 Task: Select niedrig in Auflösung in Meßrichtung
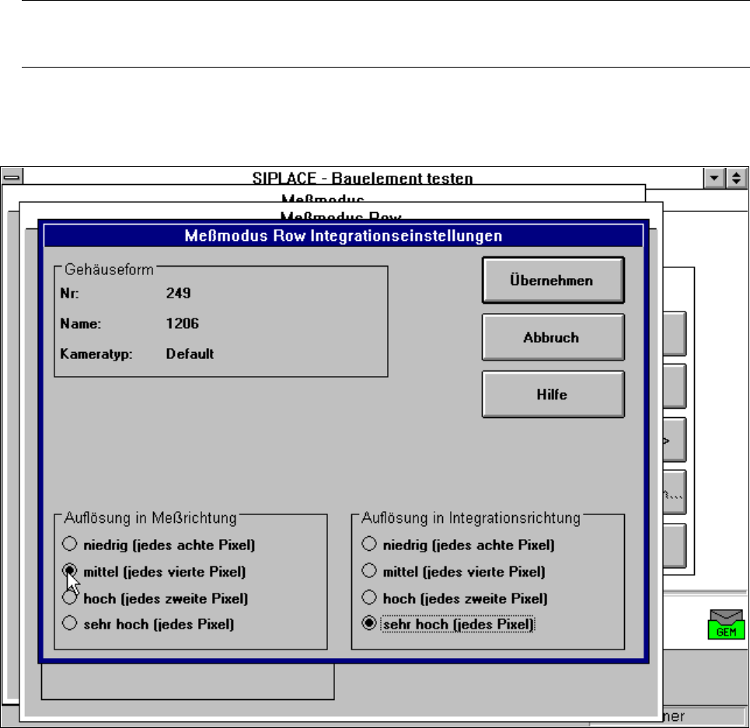tap(159, 545)
